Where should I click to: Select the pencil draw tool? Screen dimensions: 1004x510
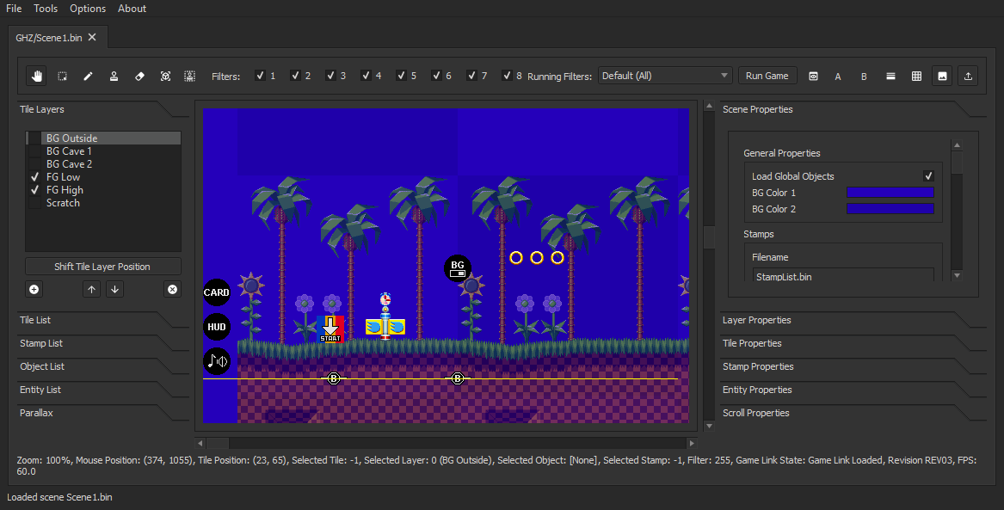[88, 77]
